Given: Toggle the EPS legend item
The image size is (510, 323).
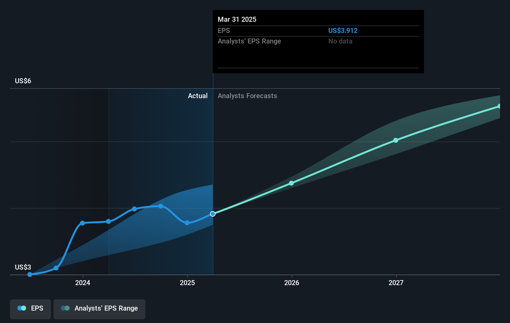Looking at the screenshot, I should tap(30, 309).
